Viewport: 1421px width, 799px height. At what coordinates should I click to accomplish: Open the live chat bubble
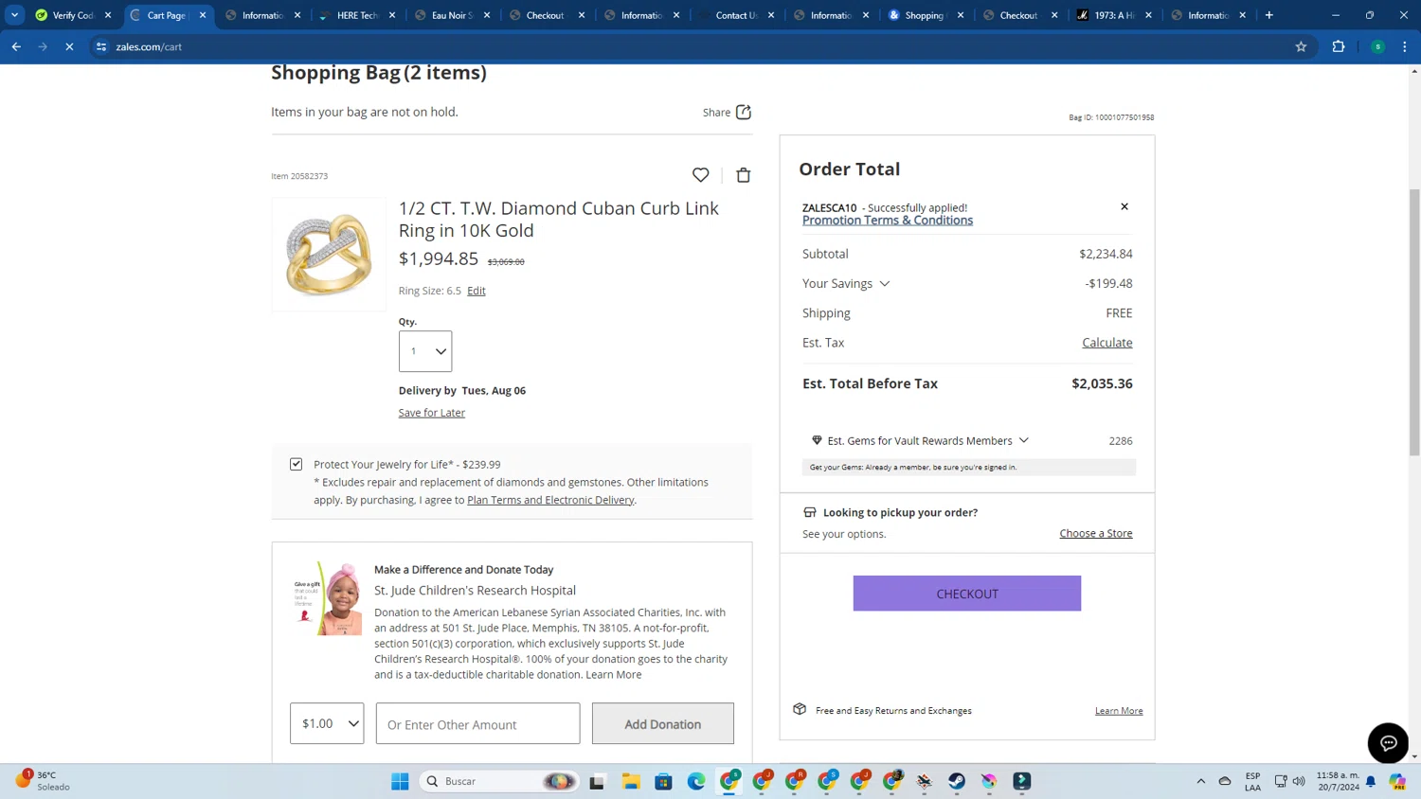pyautogui.click(x=1388, y=743)
